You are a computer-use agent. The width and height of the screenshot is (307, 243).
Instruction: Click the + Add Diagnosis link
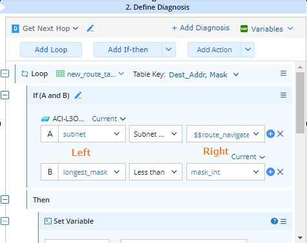(x=201, y=28)
